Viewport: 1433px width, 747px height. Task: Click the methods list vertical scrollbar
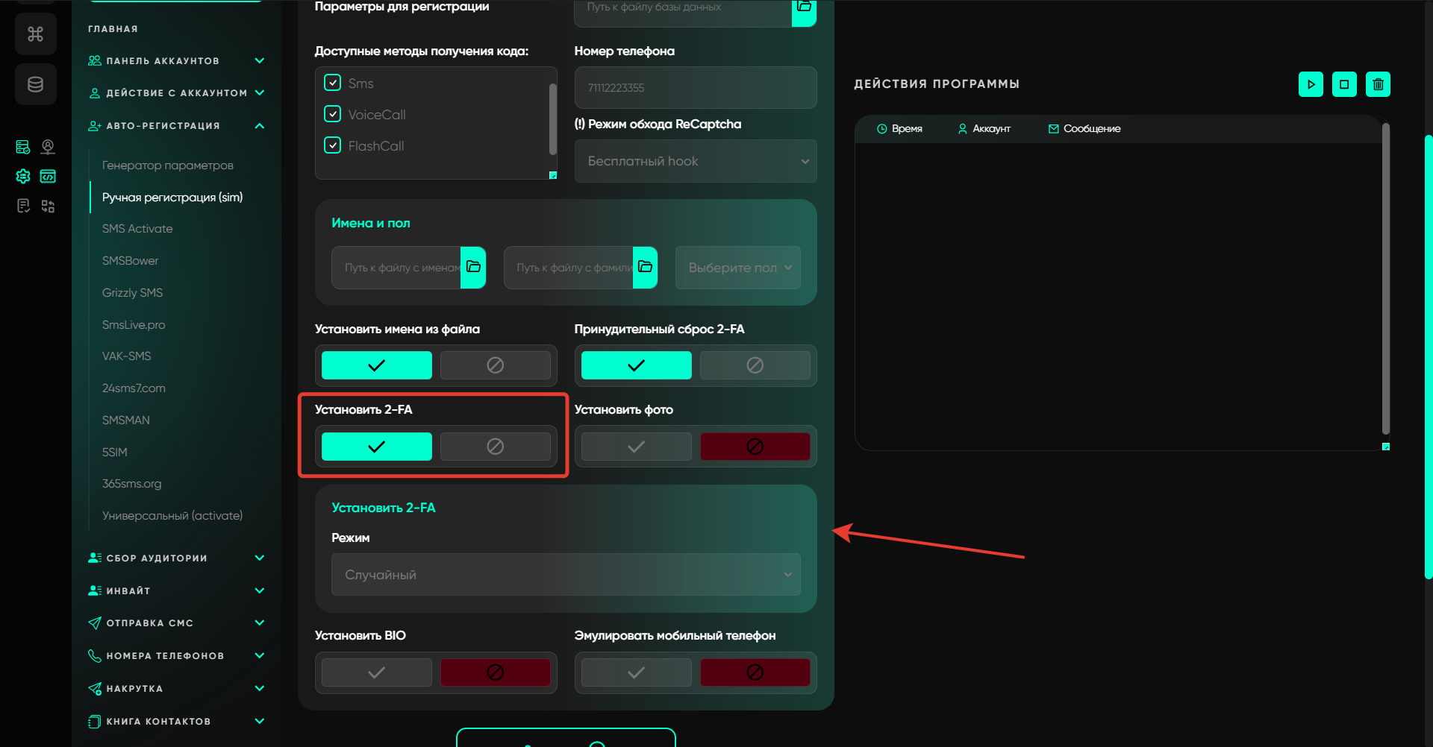click(553, 119)
